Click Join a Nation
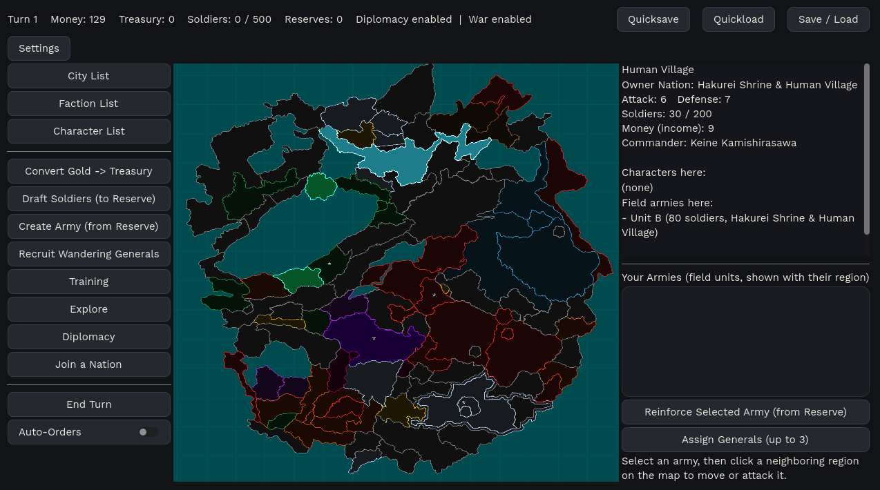Viewport: 880px width, 490px height. point(88,364)
